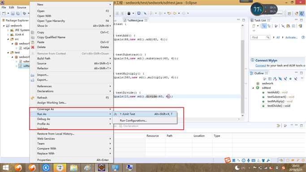Expand JUnit 4 library node
The image size is (306, 172).
tap(8, 34)
